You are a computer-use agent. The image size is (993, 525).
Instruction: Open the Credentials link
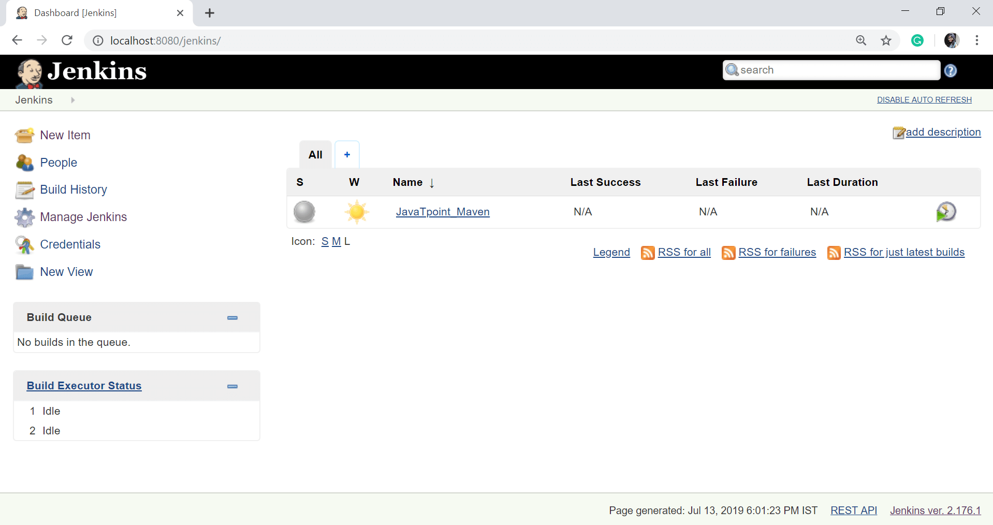point(70,244)
